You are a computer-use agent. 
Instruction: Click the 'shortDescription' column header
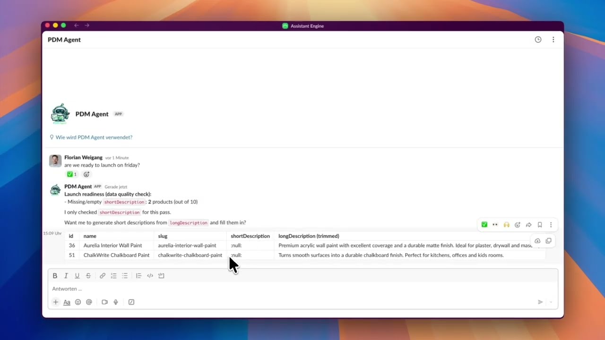(x=250, y=236)
